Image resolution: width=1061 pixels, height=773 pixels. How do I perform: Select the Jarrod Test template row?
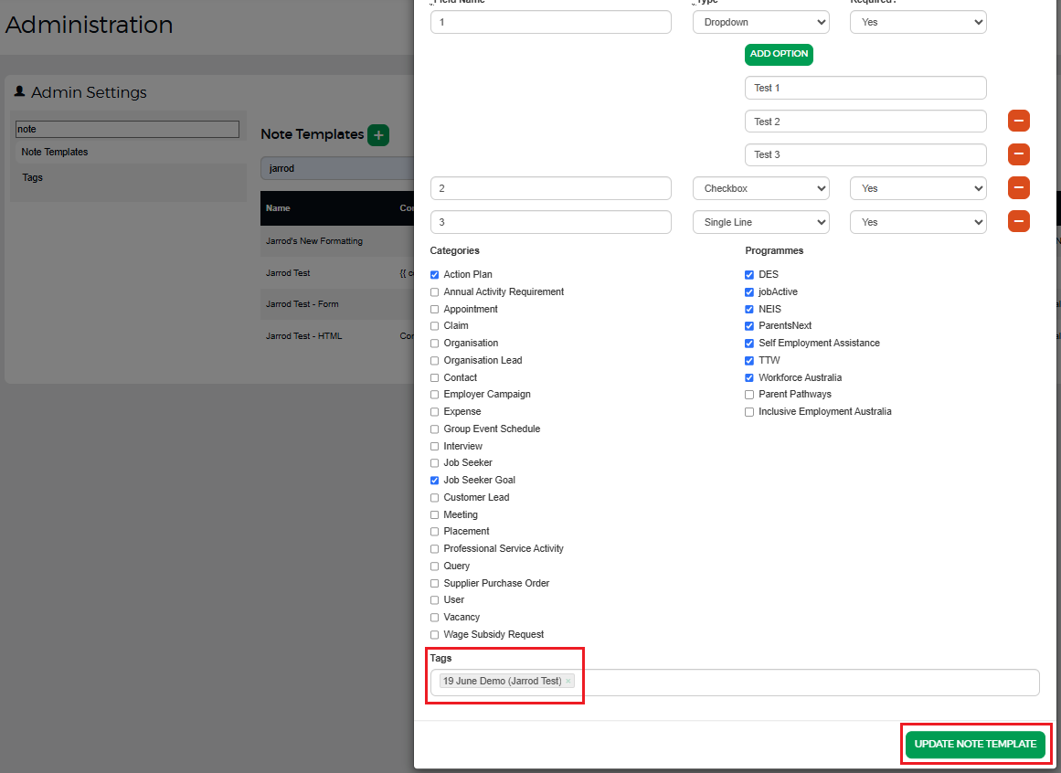coord(337,273)
